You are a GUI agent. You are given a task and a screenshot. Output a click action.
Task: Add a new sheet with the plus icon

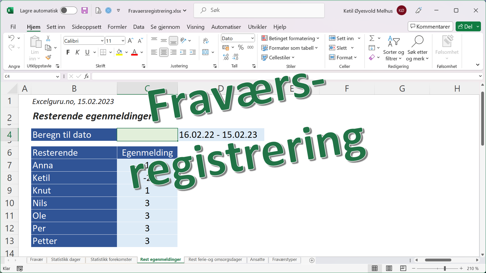click(x=312, y=260)
